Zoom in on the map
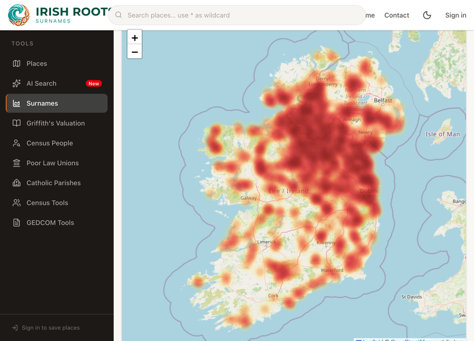 (135, 38)
